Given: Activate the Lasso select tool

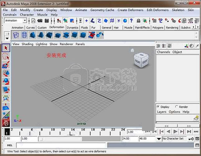Looking at the screenshot, I should click(x=6, y=56).
